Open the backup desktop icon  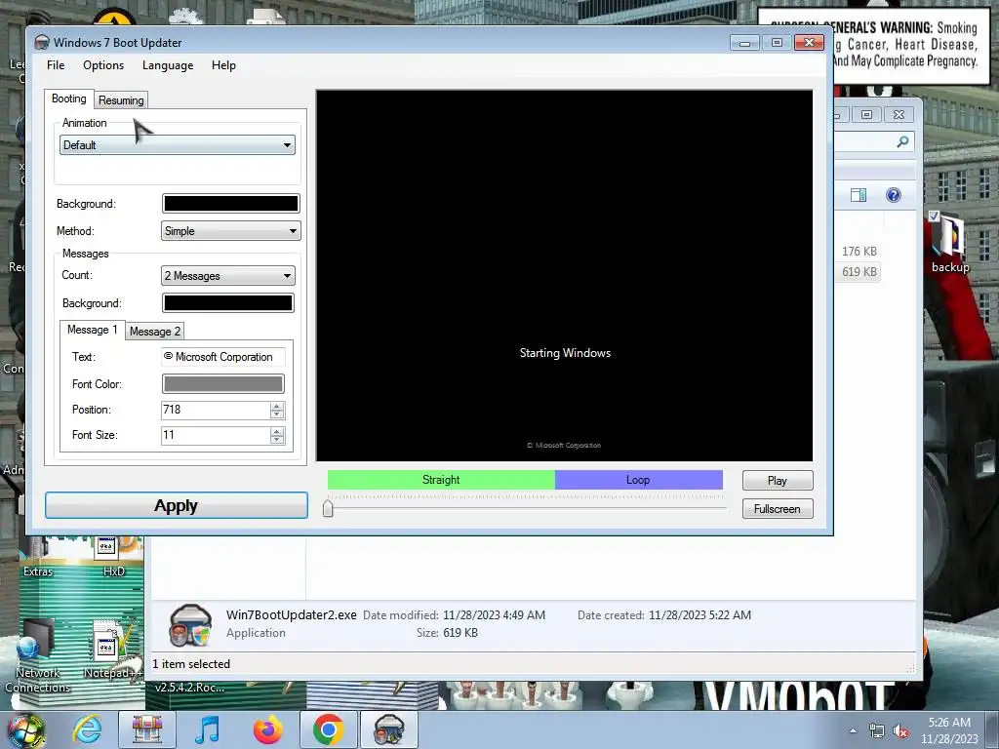click(x=950, y=243)
